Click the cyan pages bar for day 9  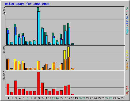39,28
